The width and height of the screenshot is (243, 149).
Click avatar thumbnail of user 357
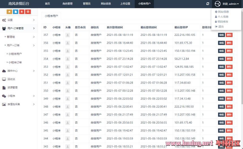68,35
